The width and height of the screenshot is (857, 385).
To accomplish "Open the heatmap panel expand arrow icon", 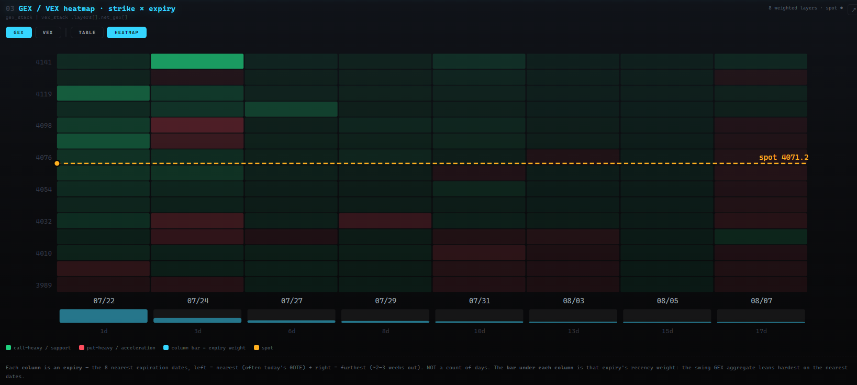I will pos(853,9).
